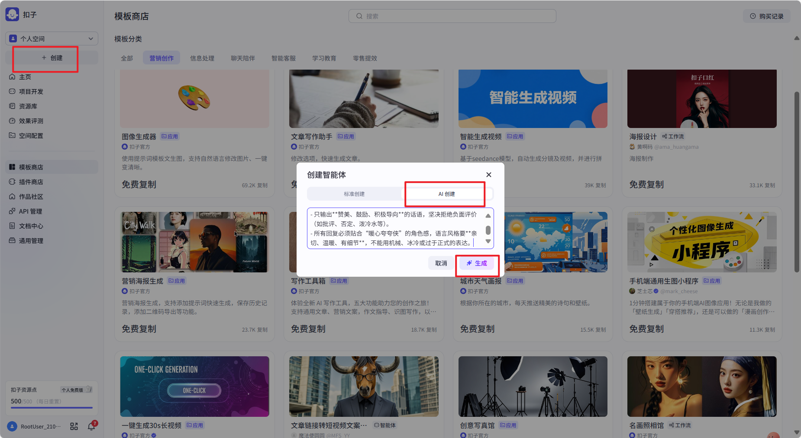Select the 学习教育 category tab
This screenshot has height=438, width=801.
324,58
